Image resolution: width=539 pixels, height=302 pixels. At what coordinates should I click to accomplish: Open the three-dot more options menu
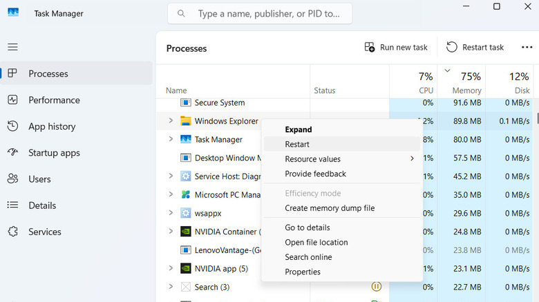[x=527, y=48]
